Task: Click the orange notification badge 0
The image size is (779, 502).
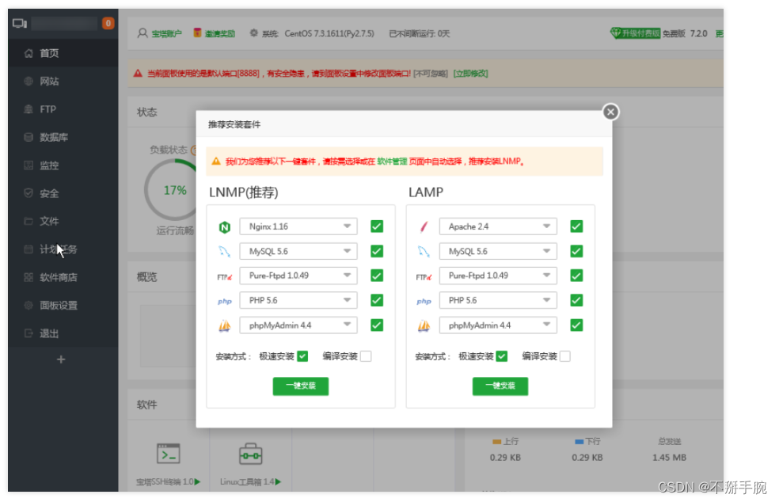Action: coord(108,23)
